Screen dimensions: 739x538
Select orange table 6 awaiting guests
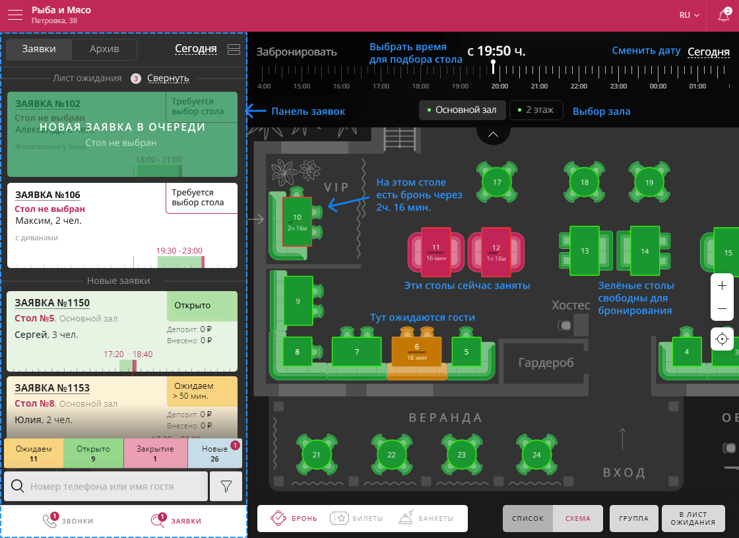(x=416, y=351)
